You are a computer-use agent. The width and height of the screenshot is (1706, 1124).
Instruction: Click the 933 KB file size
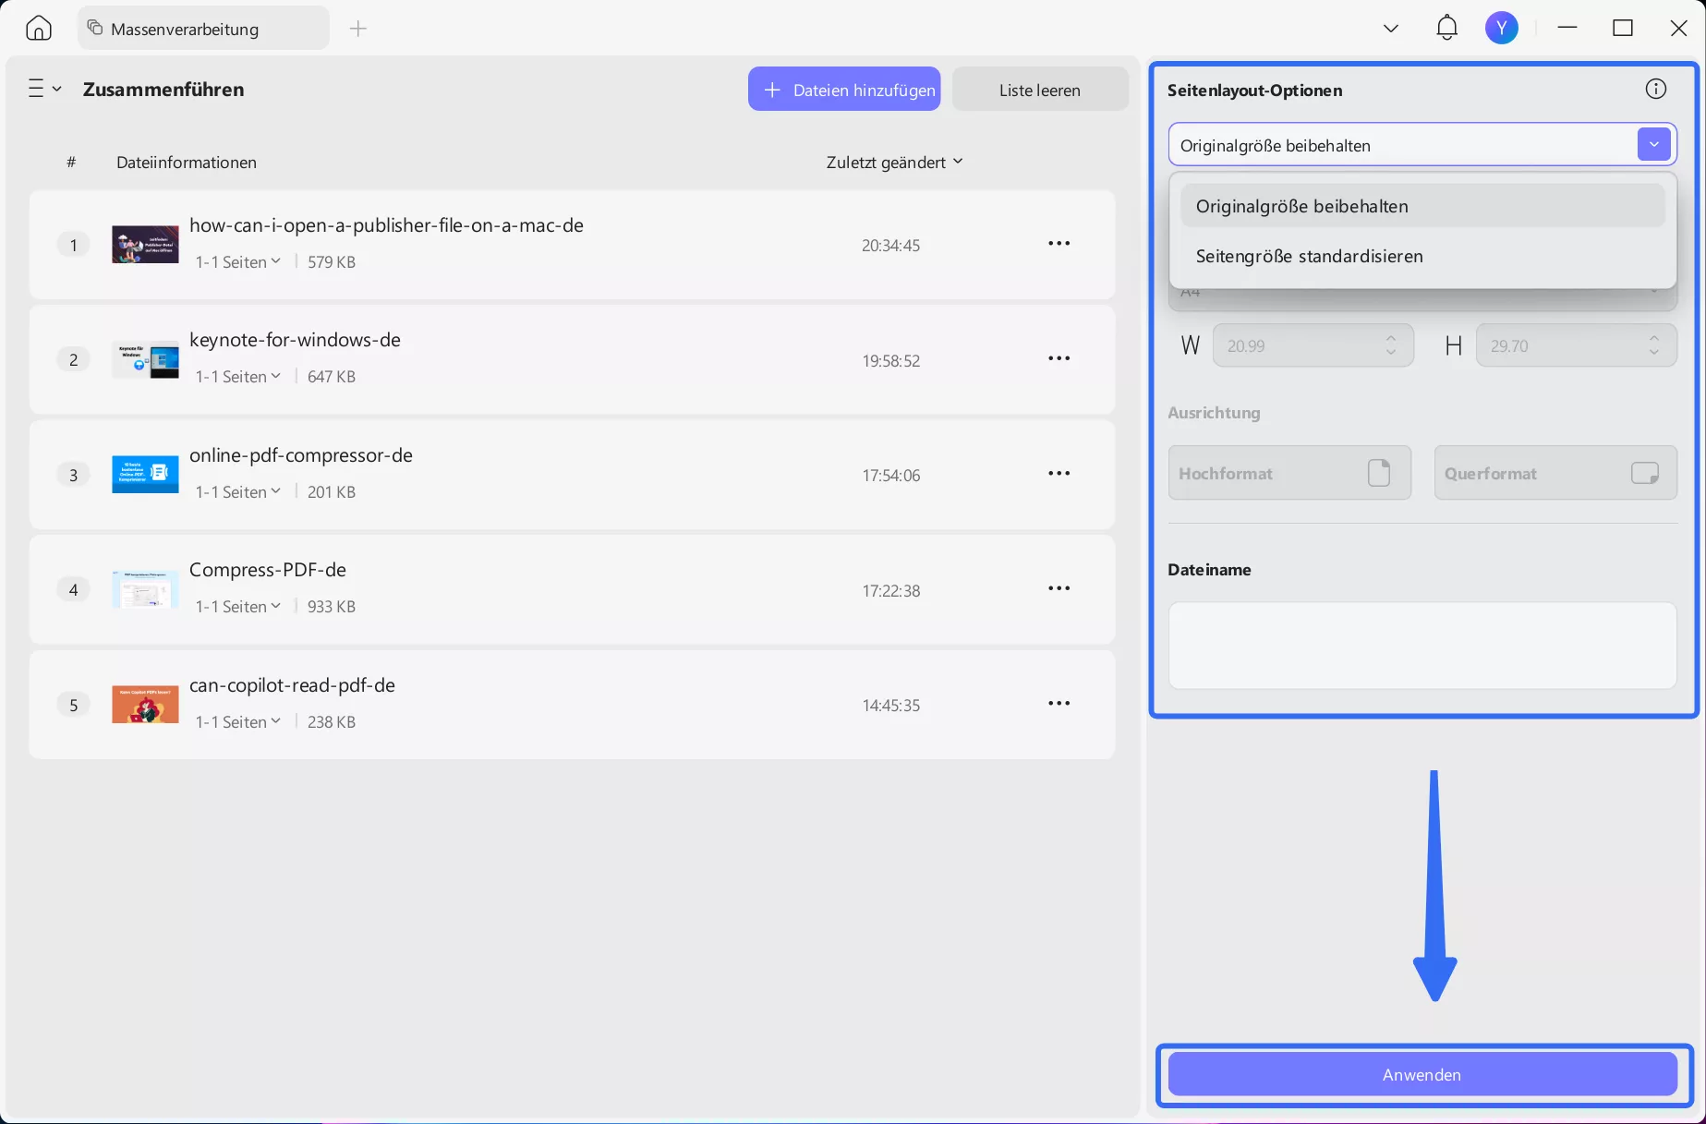[332, 607]
